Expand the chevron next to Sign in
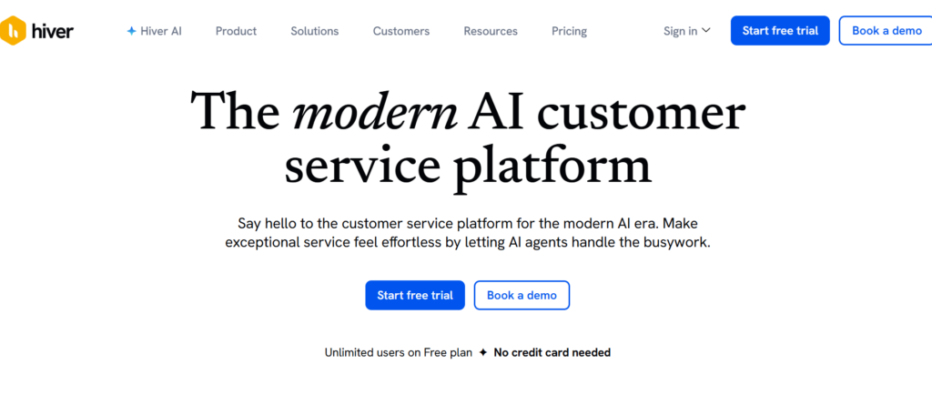The height and width of the screenshot is (415, 932). (706, 31)
